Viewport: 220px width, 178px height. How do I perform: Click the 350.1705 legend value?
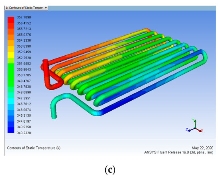click(x=24, y=75)
